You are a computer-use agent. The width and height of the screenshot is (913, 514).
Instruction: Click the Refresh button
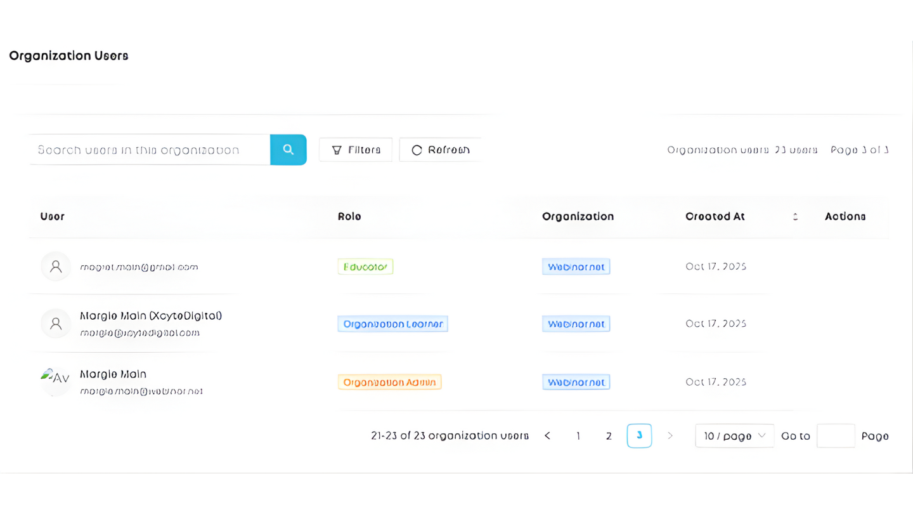pos(441,150)
